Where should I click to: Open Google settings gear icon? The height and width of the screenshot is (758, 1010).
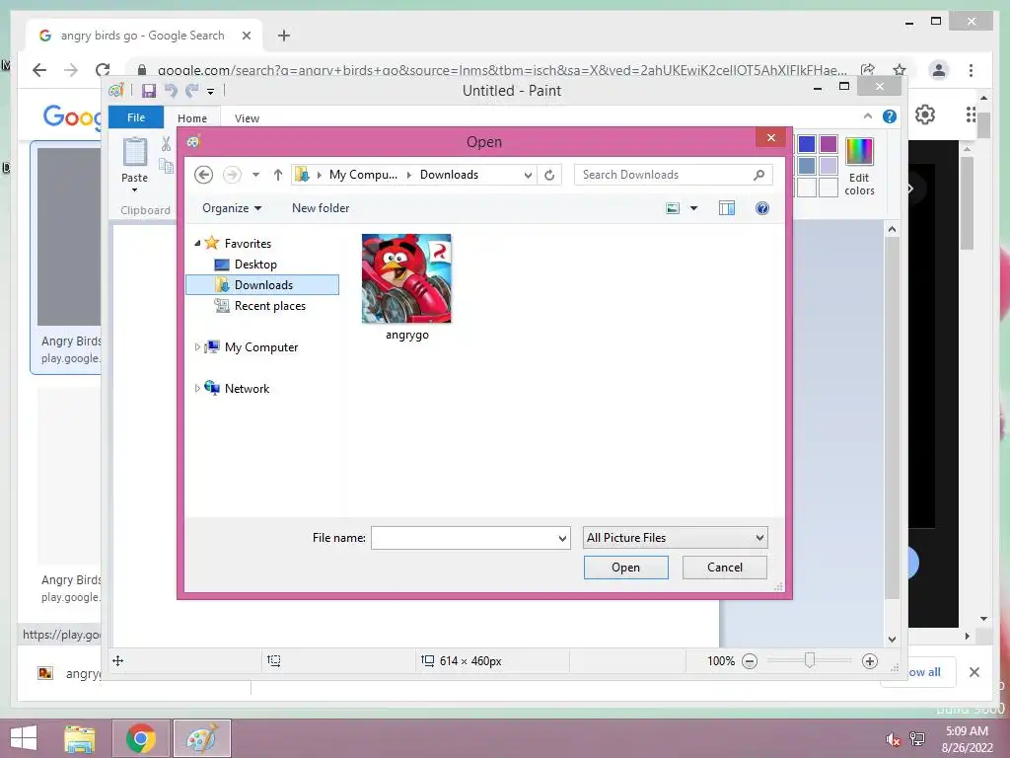click(x=925, y=114)
